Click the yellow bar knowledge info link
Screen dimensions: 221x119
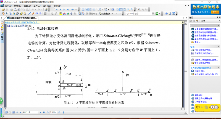point(22,22)
